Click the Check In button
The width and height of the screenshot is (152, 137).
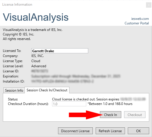pos(110,115)
